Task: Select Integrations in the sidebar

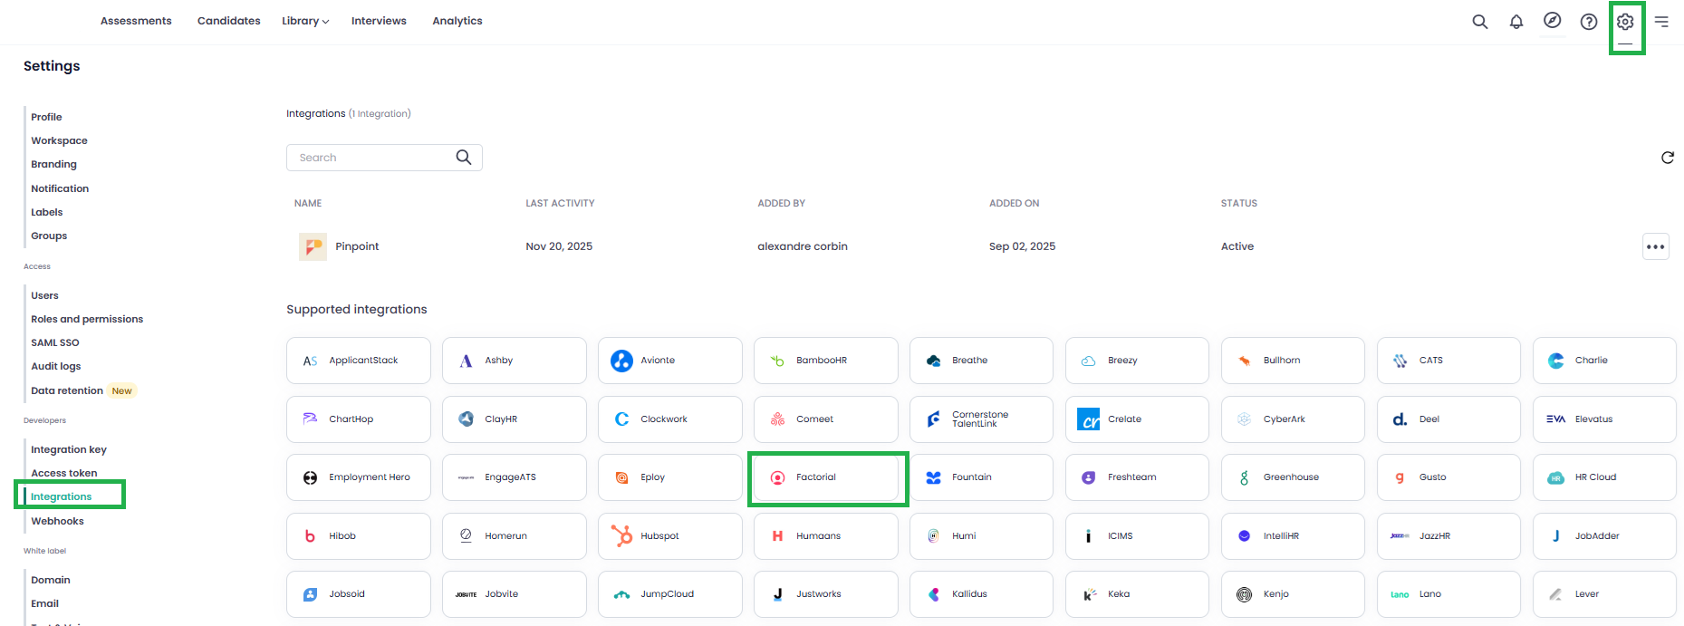Action: (x=62, y=496)
